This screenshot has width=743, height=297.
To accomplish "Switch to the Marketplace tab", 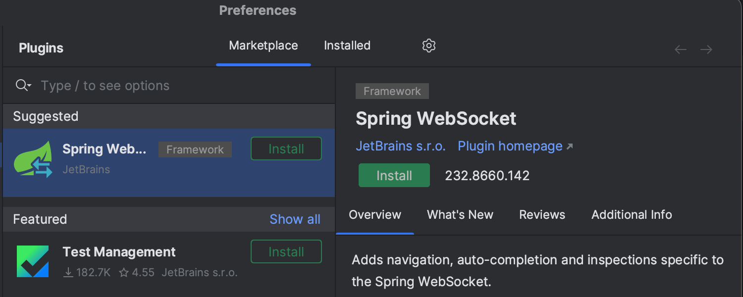I will coord(264,46).
